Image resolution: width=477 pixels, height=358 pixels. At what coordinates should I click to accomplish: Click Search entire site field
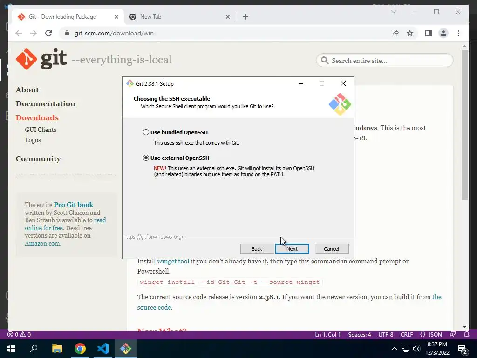point(384,61)
